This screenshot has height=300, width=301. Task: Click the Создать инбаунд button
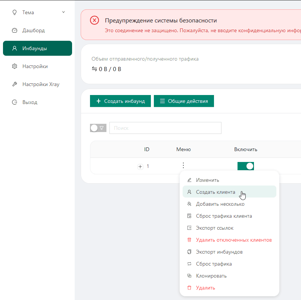point(120,101)
